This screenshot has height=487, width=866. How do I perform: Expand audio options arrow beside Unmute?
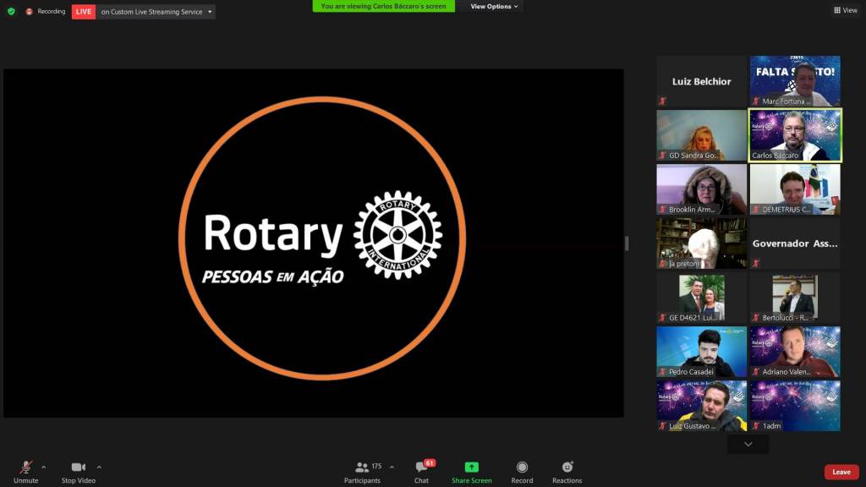[44, 467]
